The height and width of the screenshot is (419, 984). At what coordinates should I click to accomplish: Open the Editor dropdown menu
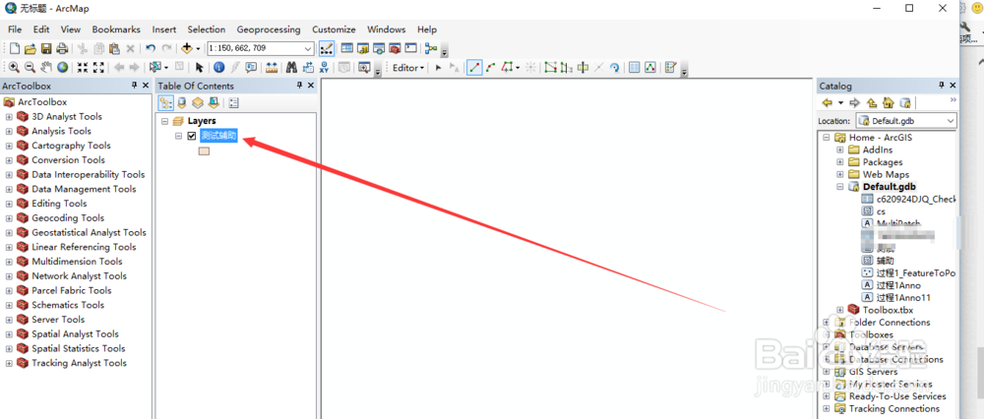pyautogui.click(x=408, y=68)
